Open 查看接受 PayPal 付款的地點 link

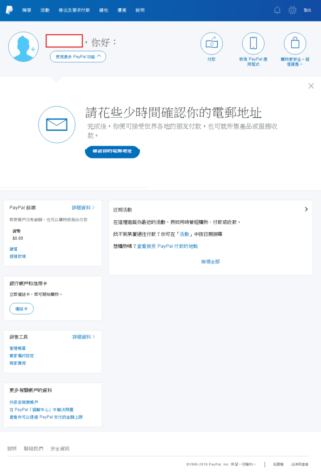tap(167, 246)
